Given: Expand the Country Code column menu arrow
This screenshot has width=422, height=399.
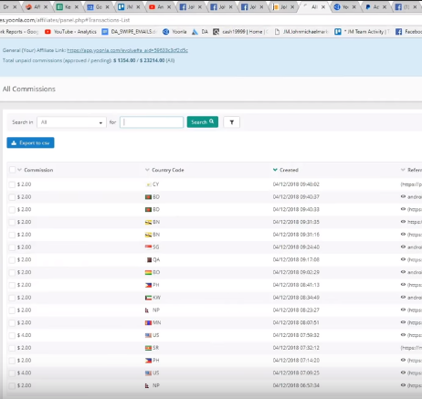Looking at the screenshot, I should [147, 170].
